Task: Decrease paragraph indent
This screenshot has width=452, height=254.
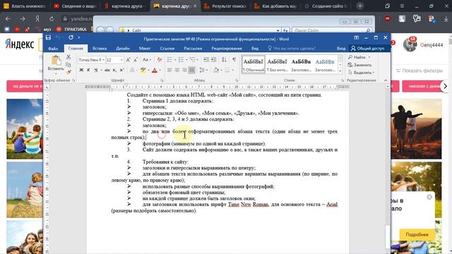Action: (206, 59)
